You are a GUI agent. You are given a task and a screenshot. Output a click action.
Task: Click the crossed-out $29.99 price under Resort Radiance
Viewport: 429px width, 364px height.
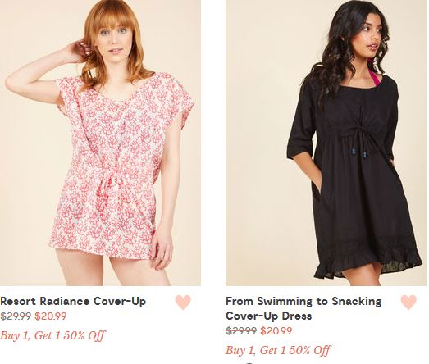click(16, 316)
